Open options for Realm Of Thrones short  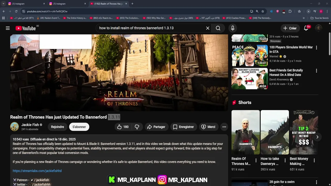256,160
